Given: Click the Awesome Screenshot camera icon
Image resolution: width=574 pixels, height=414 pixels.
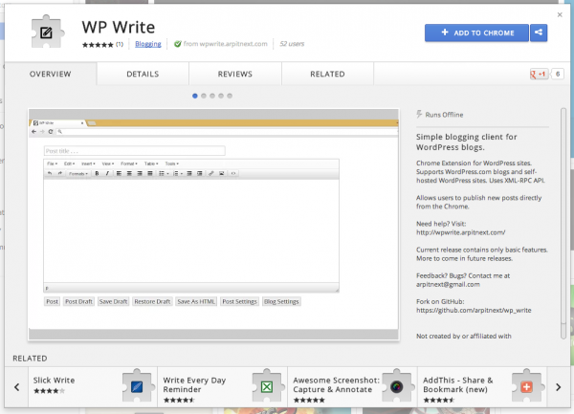Looking at the screenshot, I should click(396, 386).
